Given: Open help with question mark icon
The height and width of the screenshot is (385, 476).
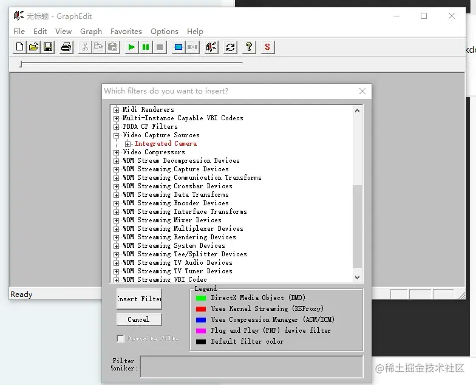Looking at the screenshot, I should pyautogui.click(x=249, y=47).
